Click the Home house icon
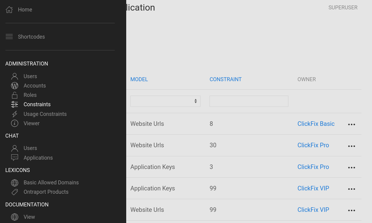The width and height of the screenshot is (372, 223). point(9,10)
